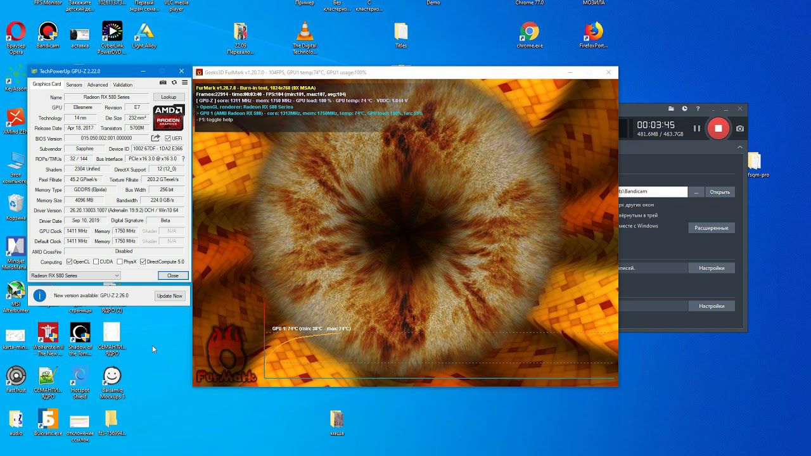Pause the Bandicam recording
This screenshot has width=811, height=456.
696,129
